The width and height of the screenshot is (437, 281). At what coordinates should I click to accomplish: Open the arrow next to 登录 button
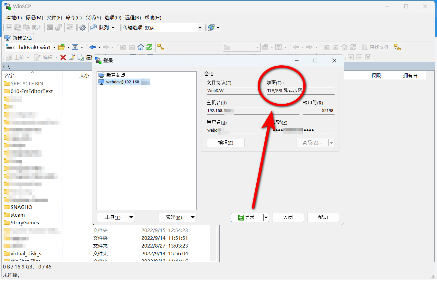[x=266, y=217]
